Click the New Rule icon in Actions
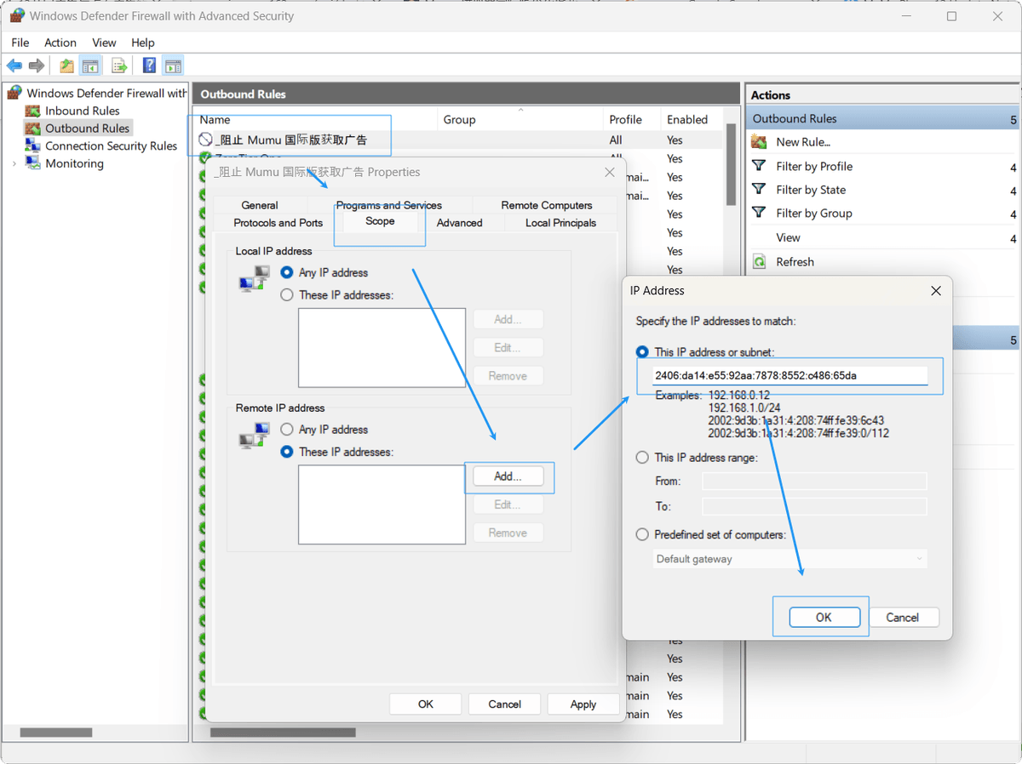This screenshot has height=764, width=1022. tap(759, 142)
